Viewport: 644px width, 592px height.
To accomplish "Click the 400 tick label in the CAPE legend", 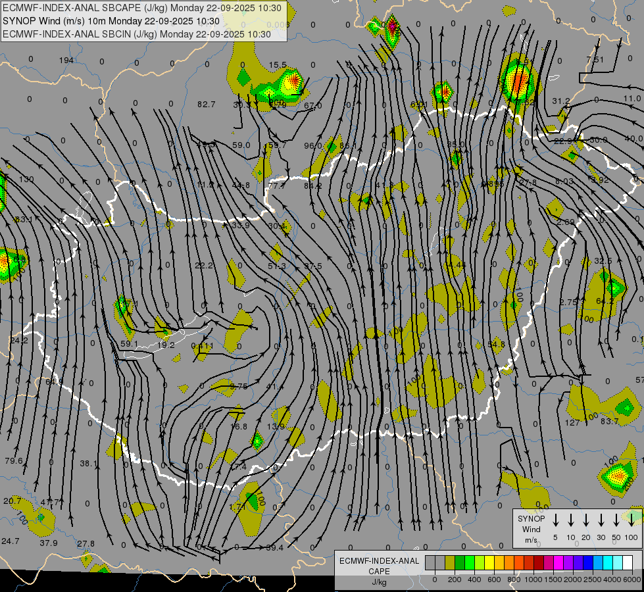I will click(474, 580).
